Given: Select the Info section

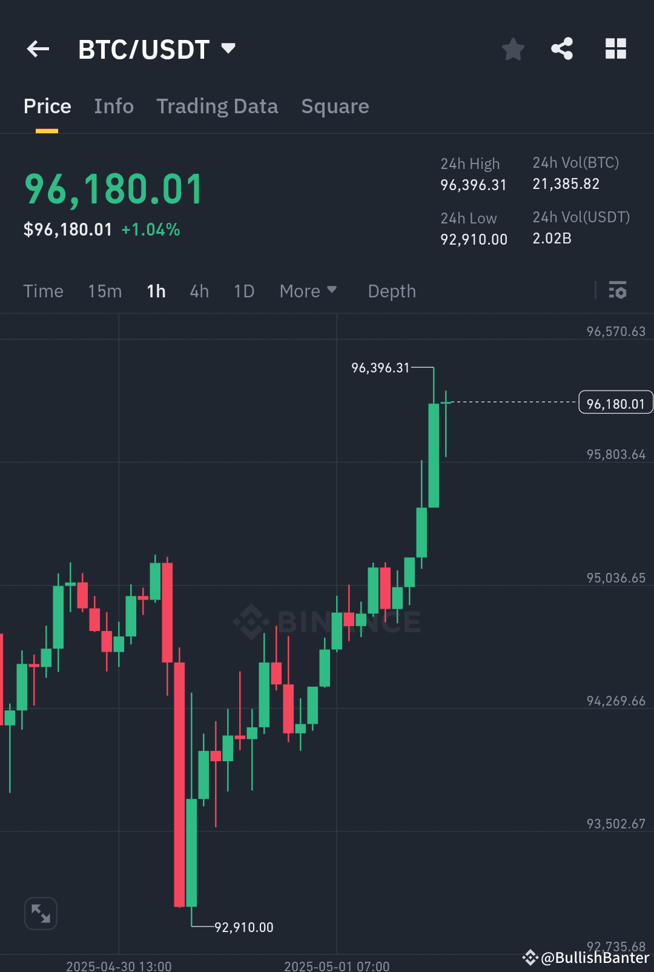Looking at the screenshot, I should pos(114,107).
